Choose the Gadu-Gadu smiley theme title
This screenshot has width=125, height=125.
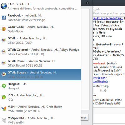tap(31, 27)
